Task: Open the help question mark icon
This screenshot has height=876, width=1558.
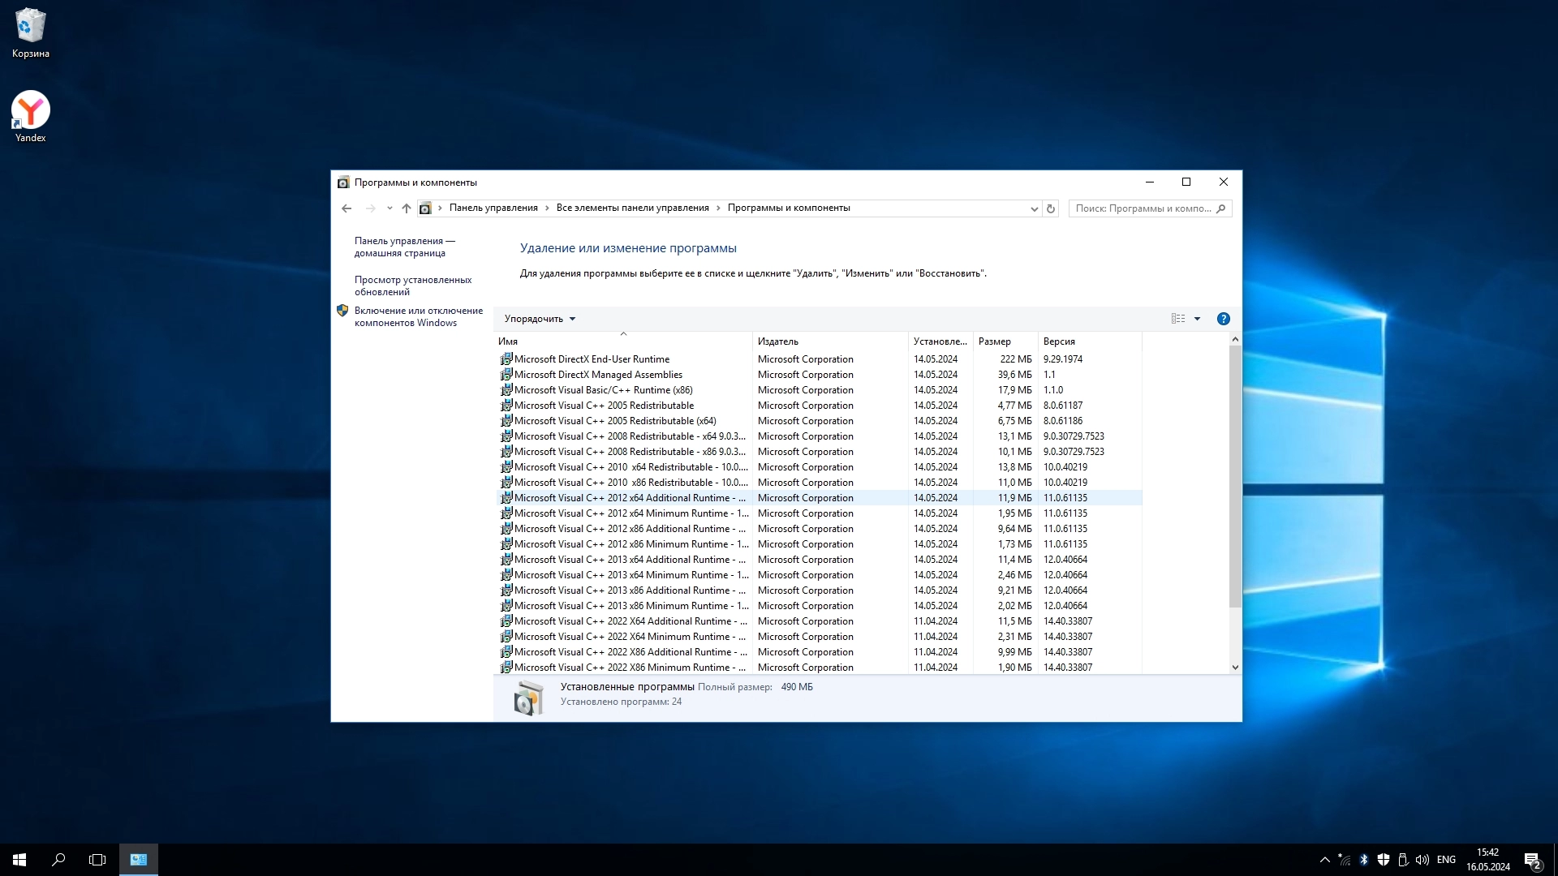Action: 1223,319
